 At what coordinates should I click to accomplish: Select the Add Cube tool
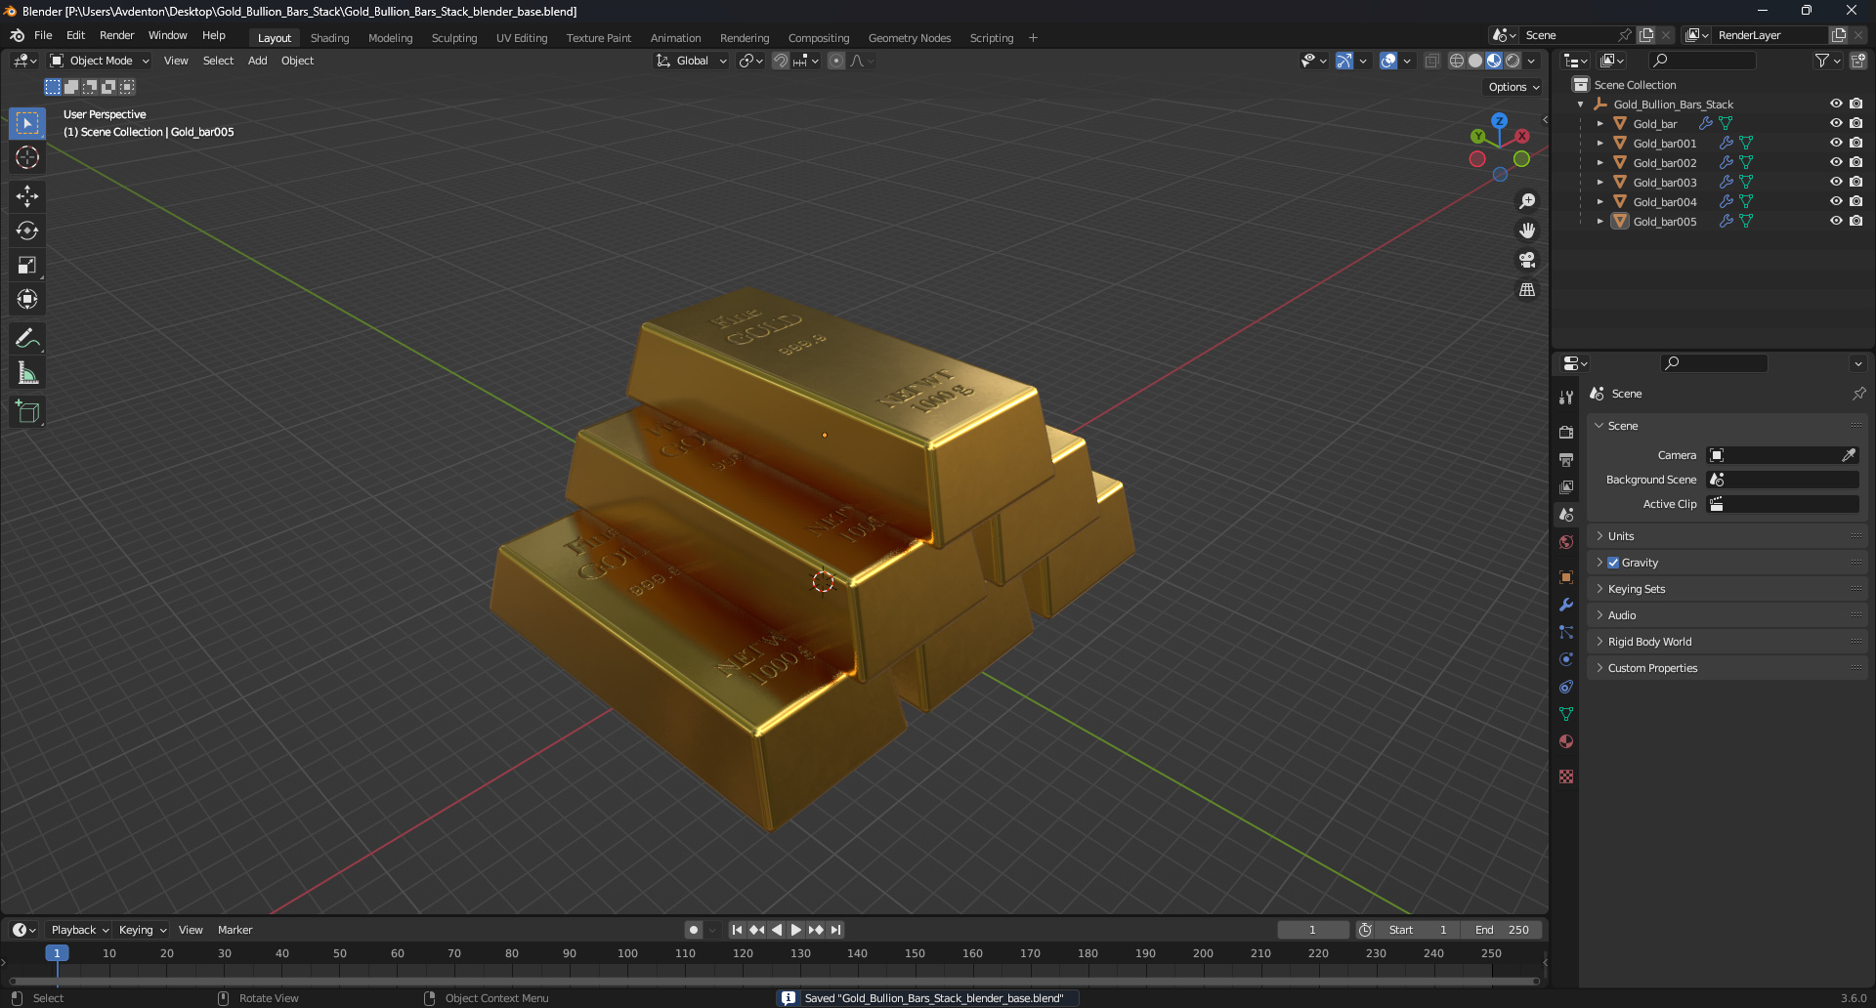27,412
